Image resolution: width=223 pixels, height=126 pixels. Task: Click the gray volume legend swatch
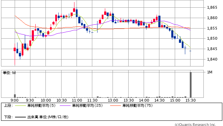click(20, 117)
